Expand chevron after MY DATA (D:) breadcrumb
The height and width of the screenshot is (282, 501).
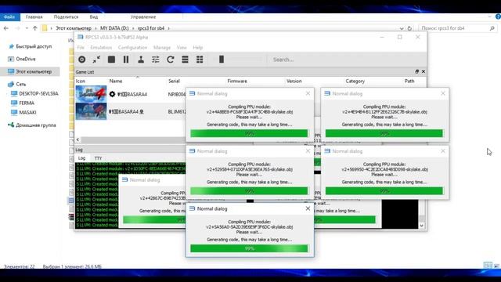pos(133,28)
